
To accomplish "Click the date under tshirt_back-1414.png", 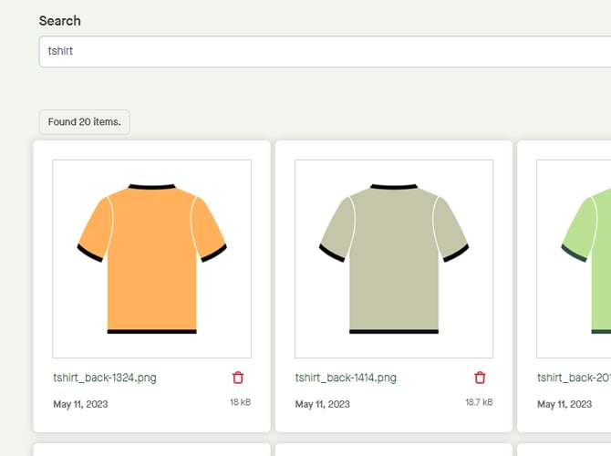I will [322, 404].
